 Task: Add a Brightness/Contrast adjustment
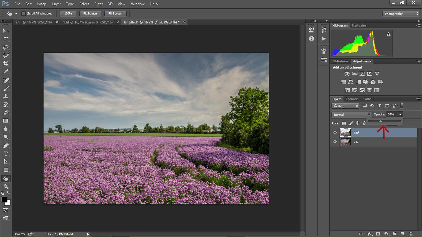pyautogui.click(x=347, y=74)
